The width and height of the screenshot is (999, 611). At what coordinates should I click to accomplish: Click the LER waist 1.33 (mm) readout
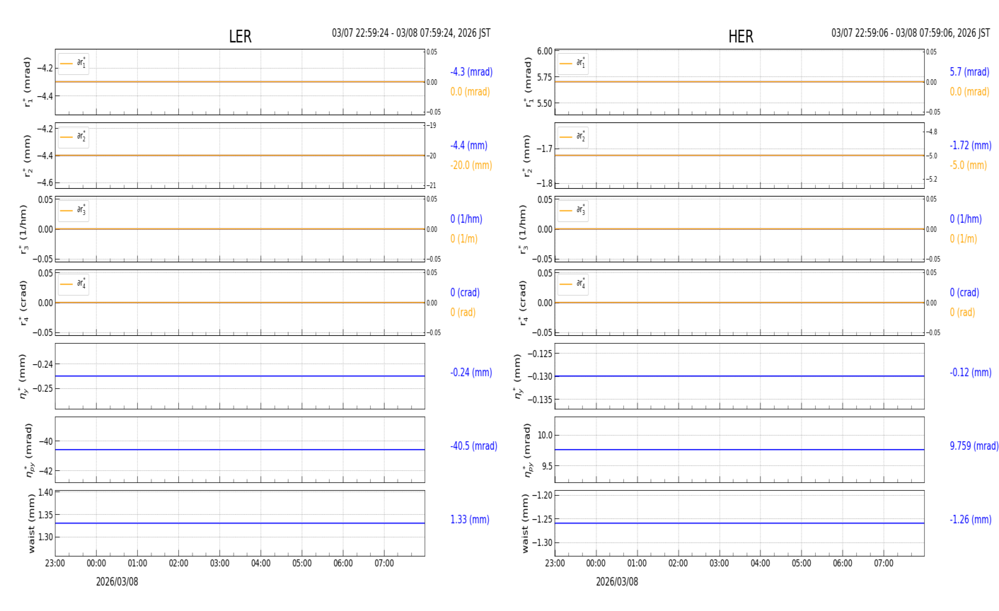point(470,520)
